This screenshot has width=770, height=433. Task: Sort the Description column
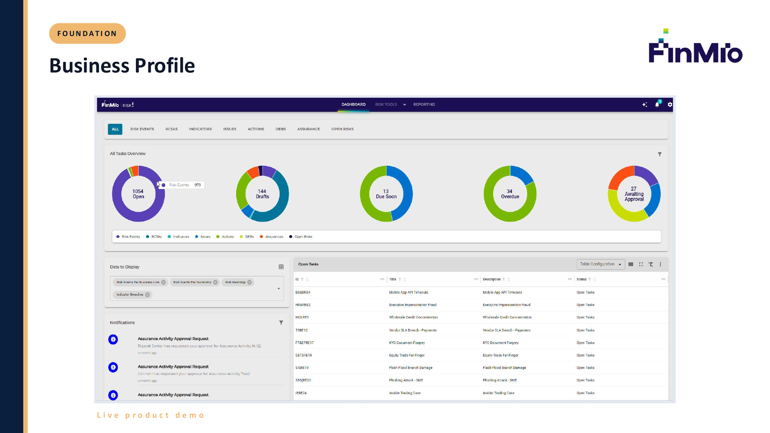pos(509,280)
